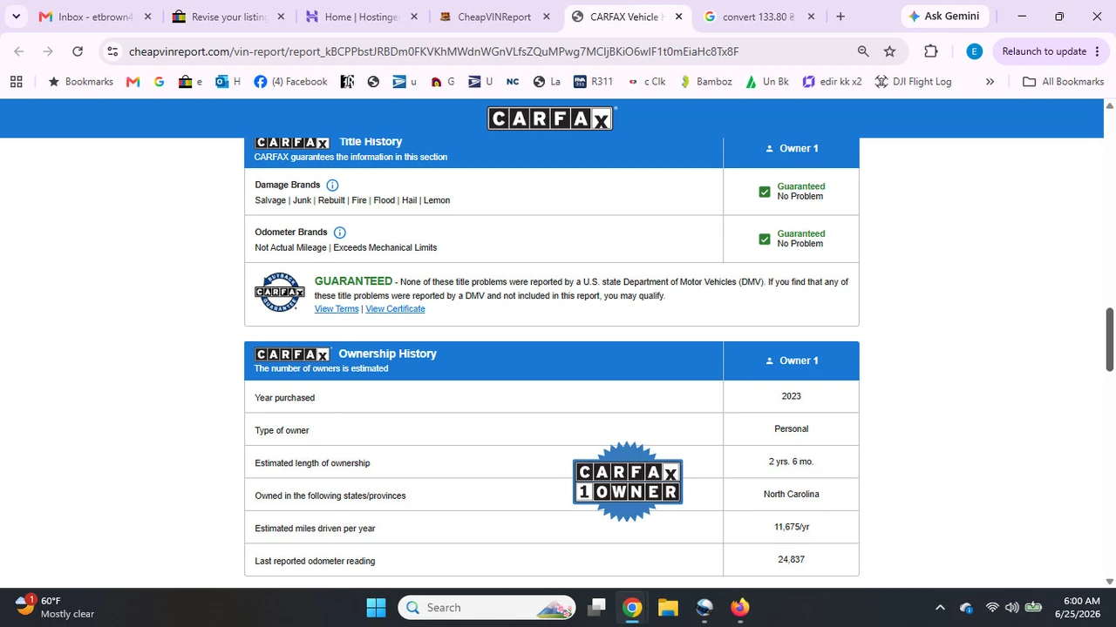The width and height of the screenshot is (1116, 627).
Task: Close the CheapVINReport tab
Action: click(547, 17)
